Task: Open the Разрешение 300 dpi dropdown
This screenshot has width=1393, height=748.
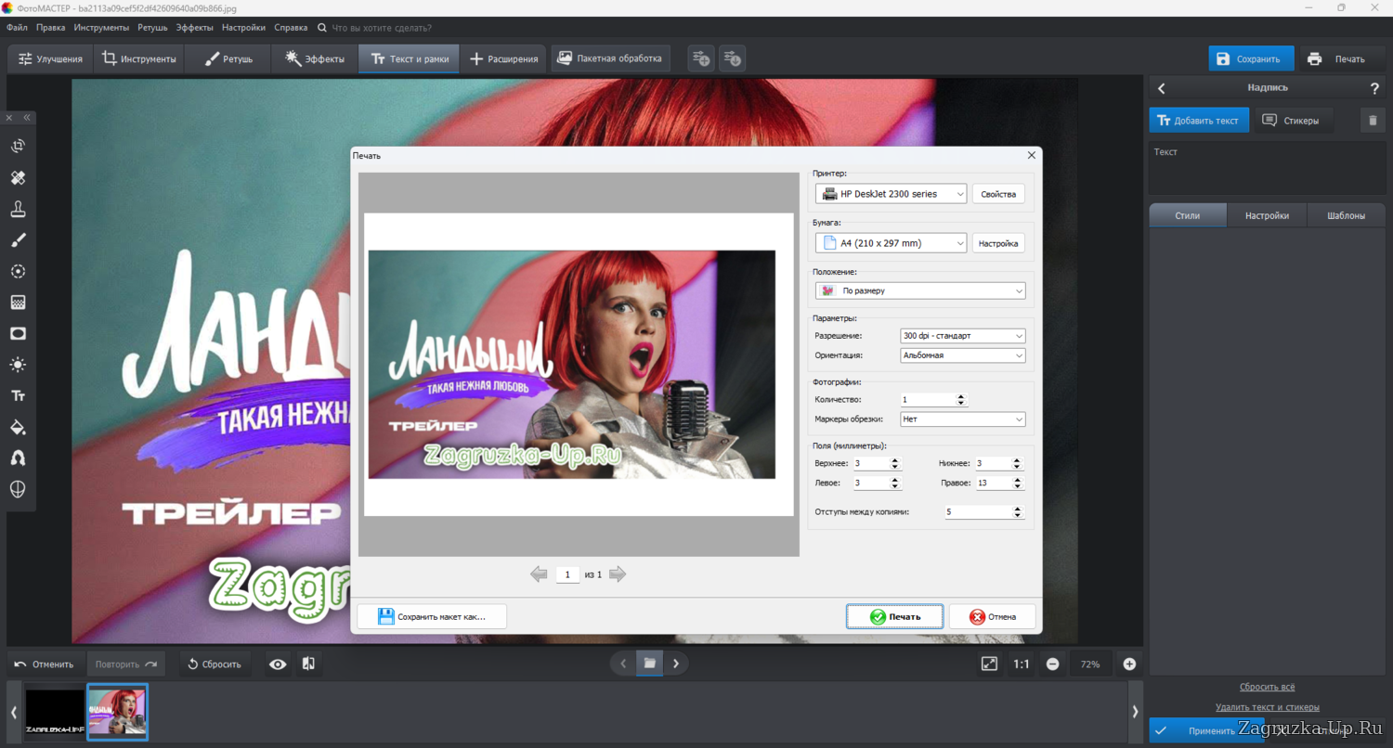Action: [962, 336]
